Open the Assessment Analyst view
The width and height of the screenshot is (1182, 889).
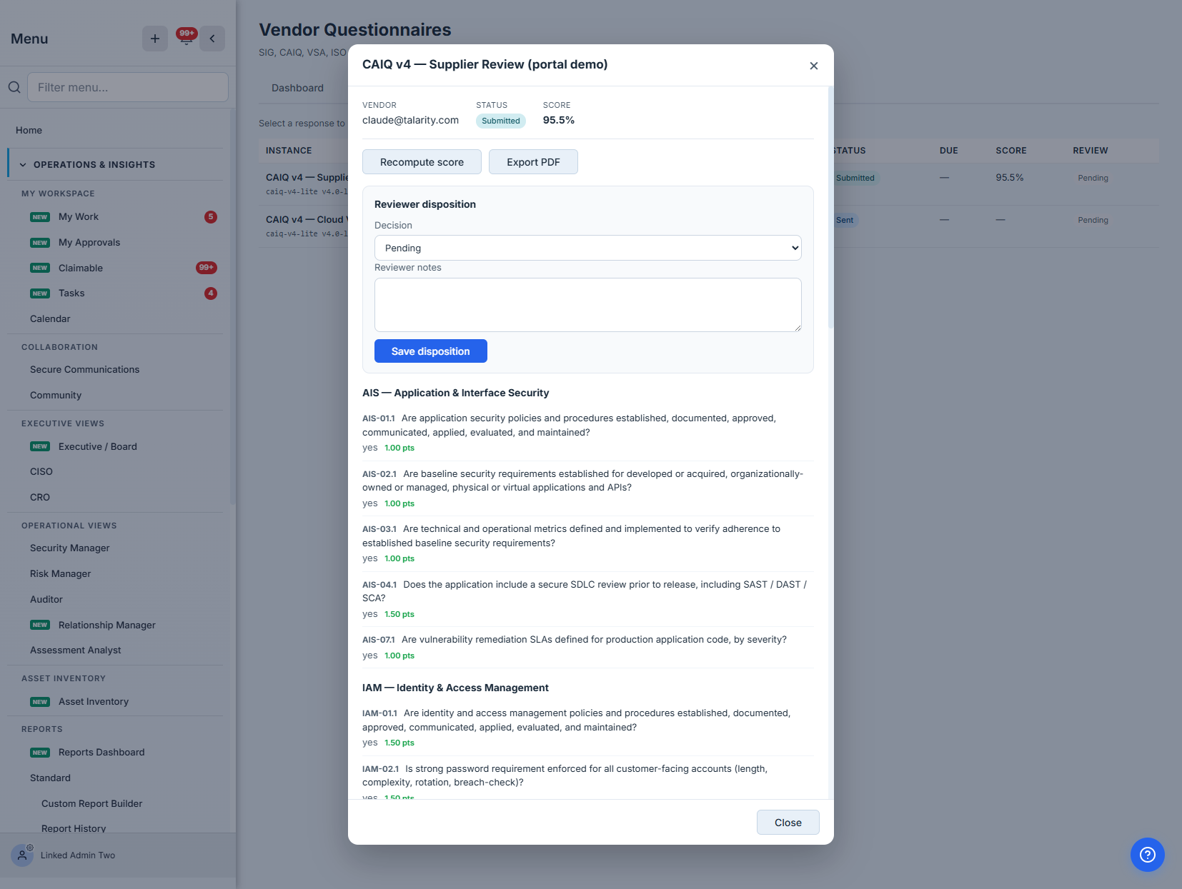76,651
